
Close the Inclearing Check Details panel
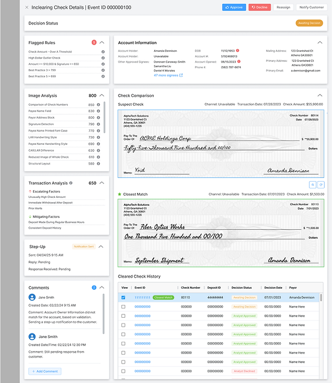point(27,7)
